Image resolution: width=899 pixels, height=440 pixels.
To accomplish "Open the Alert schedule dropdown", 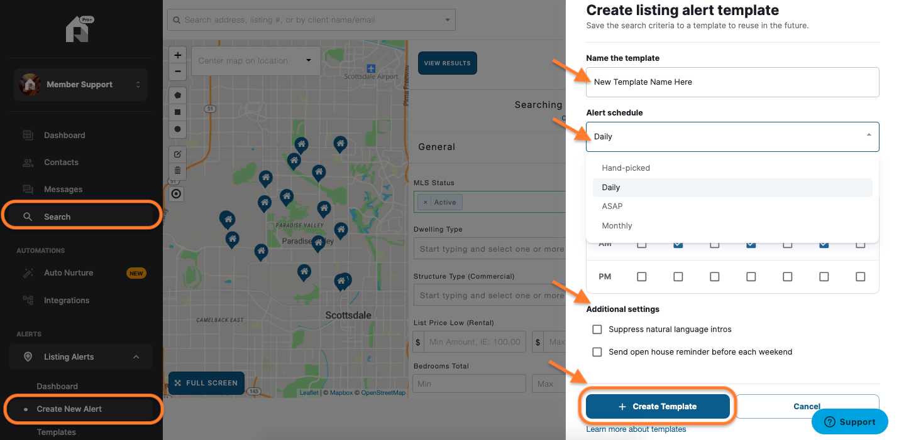I will click(732, 137).
